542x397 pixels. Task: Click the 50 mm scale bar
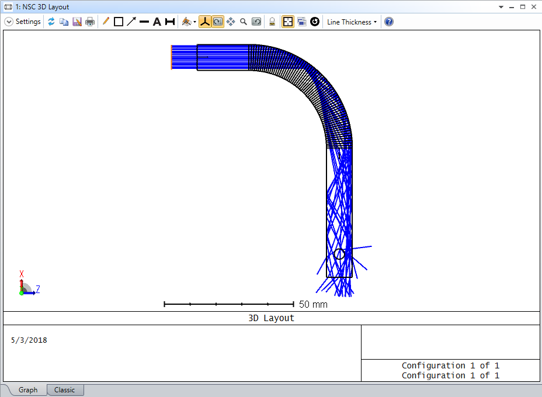pos(229,304)
